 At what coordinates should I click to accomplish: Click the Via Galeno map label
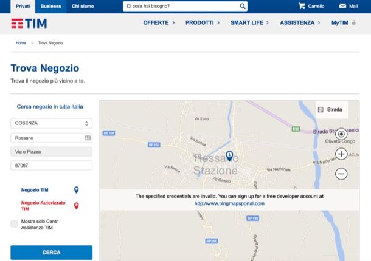[x=221, y=180]
